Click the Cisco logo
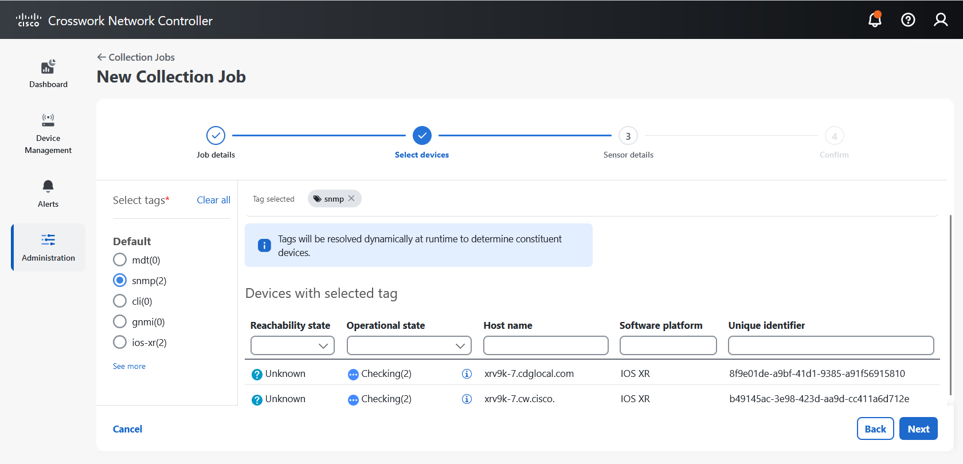963x464 pixels. click(x=28, y=21)
